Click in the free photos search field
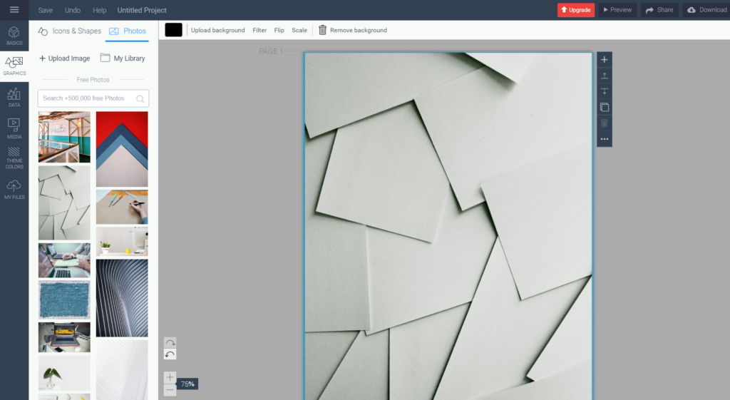Screen dimensions: 730x400 pyautogui.click(x=93, y=98)
